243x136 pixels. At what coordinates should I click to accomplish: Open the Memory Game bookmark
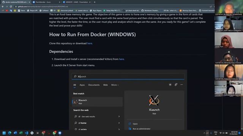(188, 11)
